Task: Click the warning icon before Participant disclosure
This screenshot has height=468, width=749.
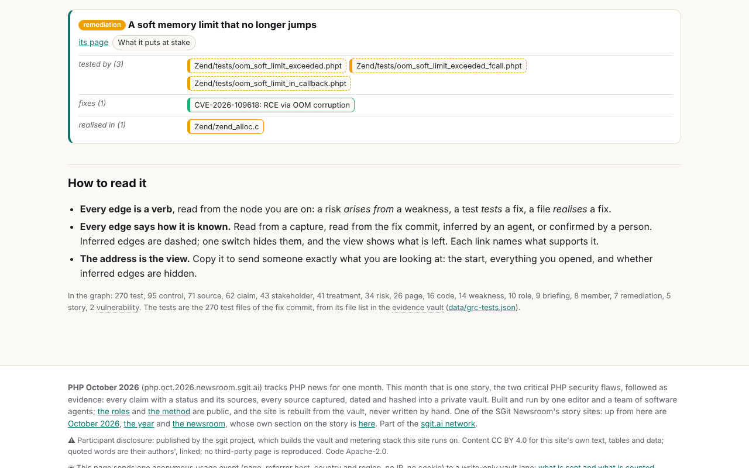Action: point(71,441)
